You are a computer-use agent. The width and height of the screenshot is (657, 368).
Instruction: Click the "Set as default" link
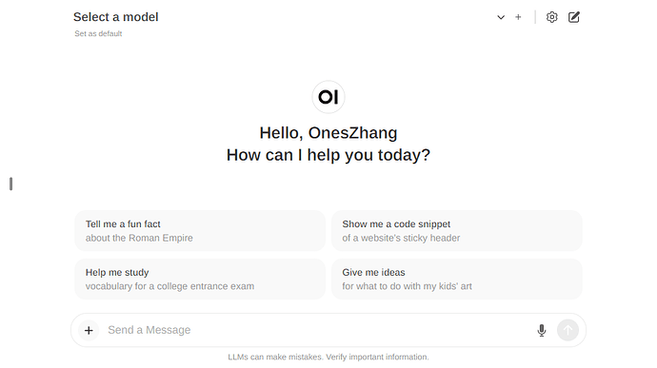(98, 33)
